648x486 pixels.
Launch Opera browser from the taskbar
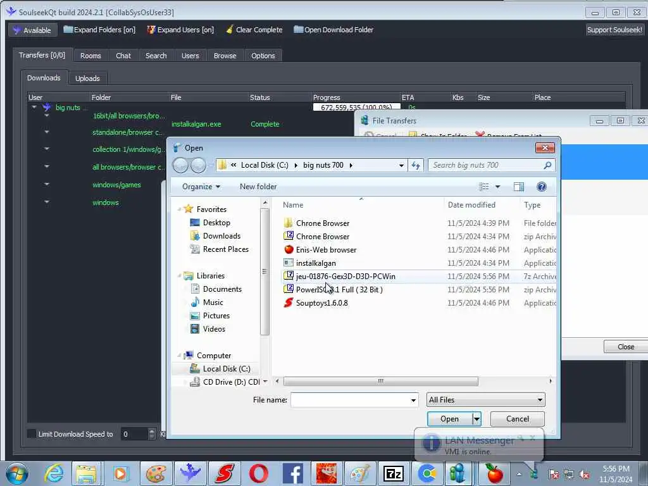click(x=259, y=473)
